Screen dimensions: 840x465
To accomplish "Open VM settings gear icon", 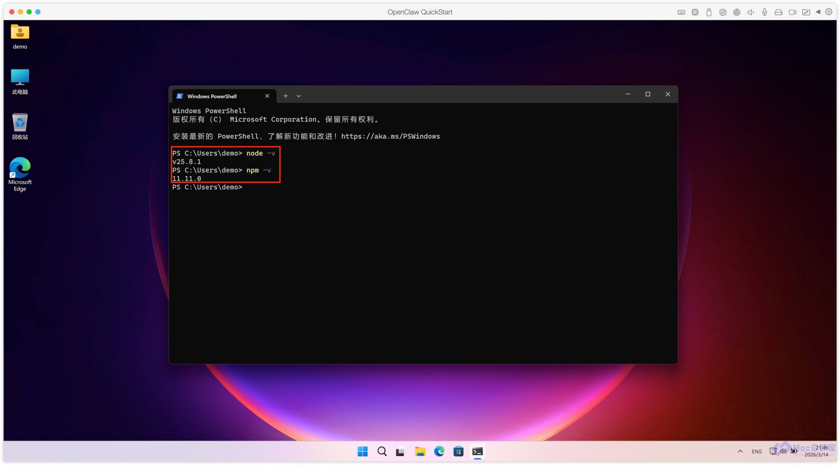I will (x=829, y=12).
